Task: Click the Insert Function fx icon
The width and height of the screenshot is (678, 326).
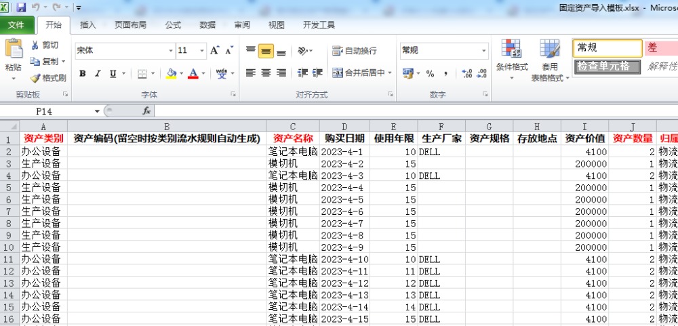Action: 146,110
